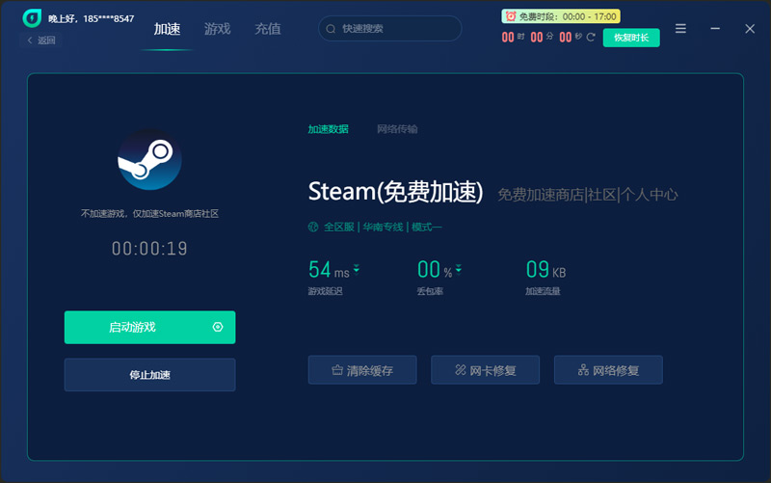Focus the 快速搜索 search field
This screenshot has width=771, height=483.
click(x=390, y=29)
